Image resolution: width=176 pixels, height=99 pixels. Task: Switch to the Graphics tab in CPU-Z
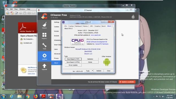[x=98, y=26]
